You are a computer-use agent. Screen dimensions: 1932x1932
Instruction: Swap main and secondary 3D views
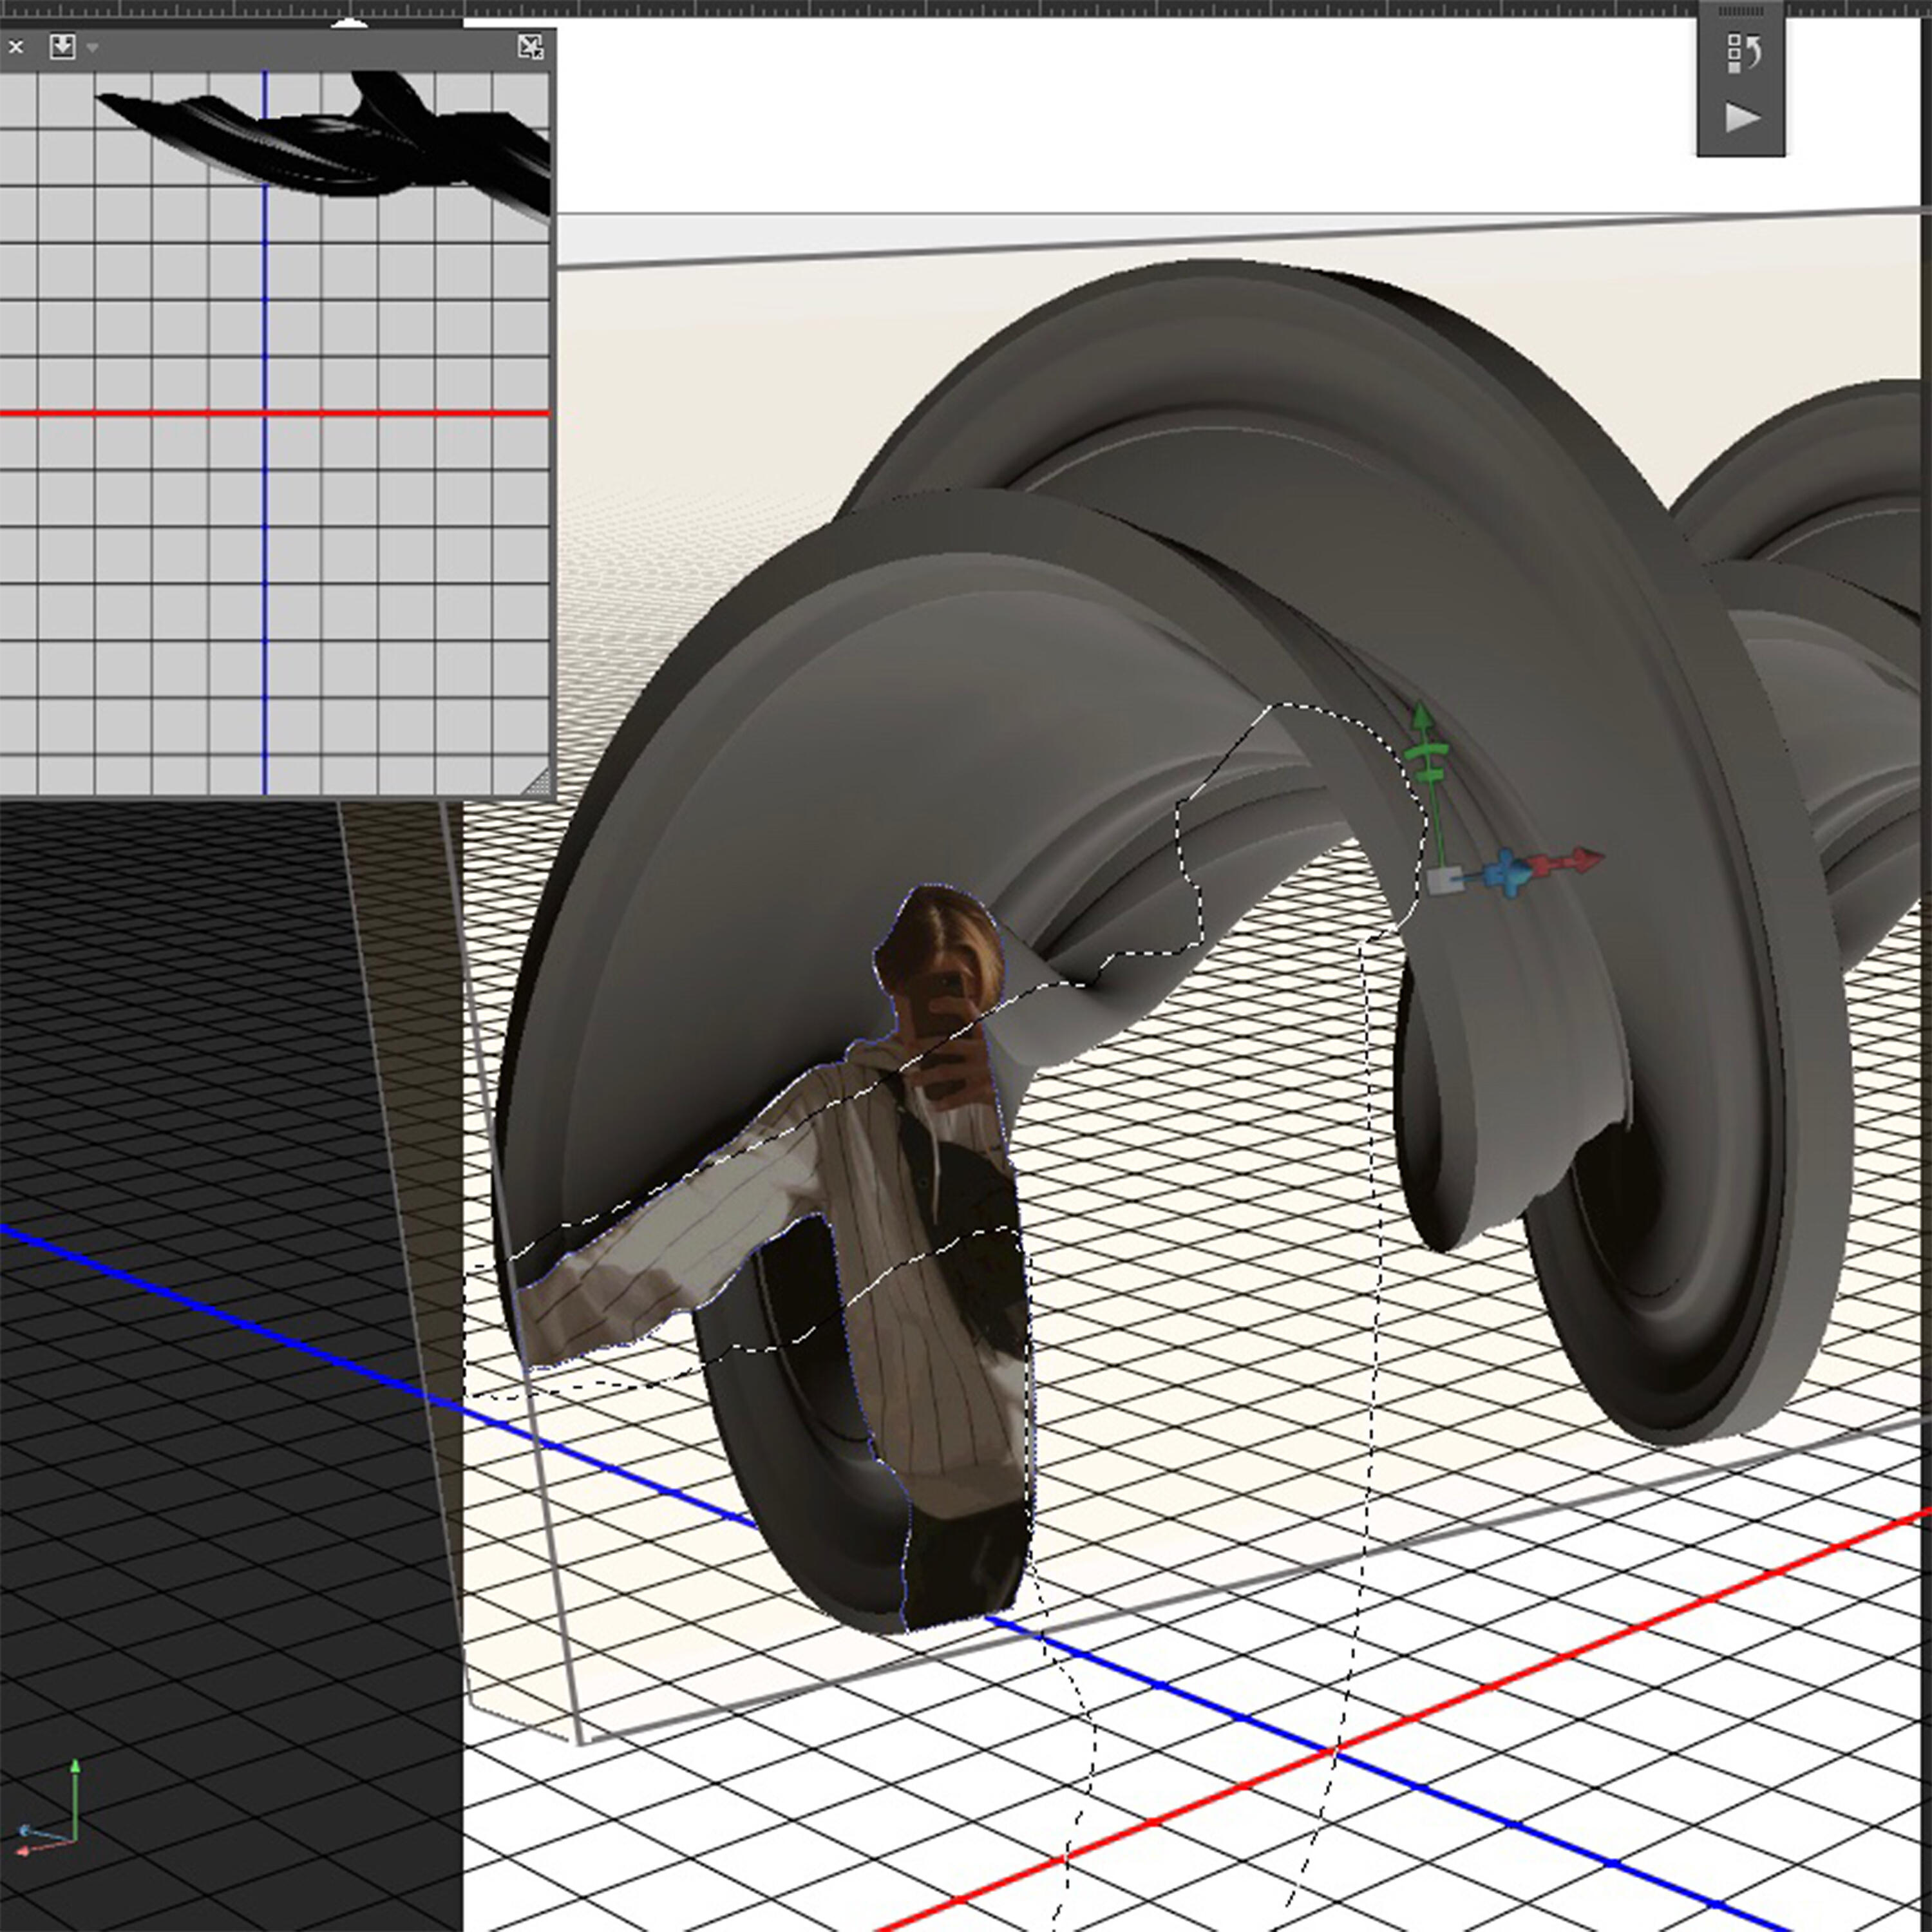[530, 47]
